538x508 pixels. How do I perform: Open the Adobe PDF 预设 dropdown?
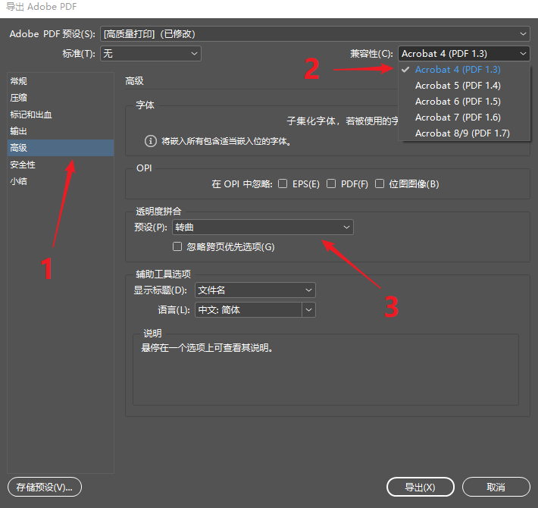[x=315, y=34]
